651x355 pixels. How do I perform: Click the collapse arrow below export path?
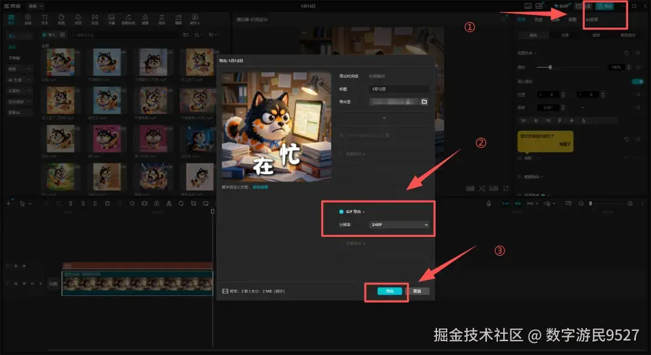click(384, 118)
